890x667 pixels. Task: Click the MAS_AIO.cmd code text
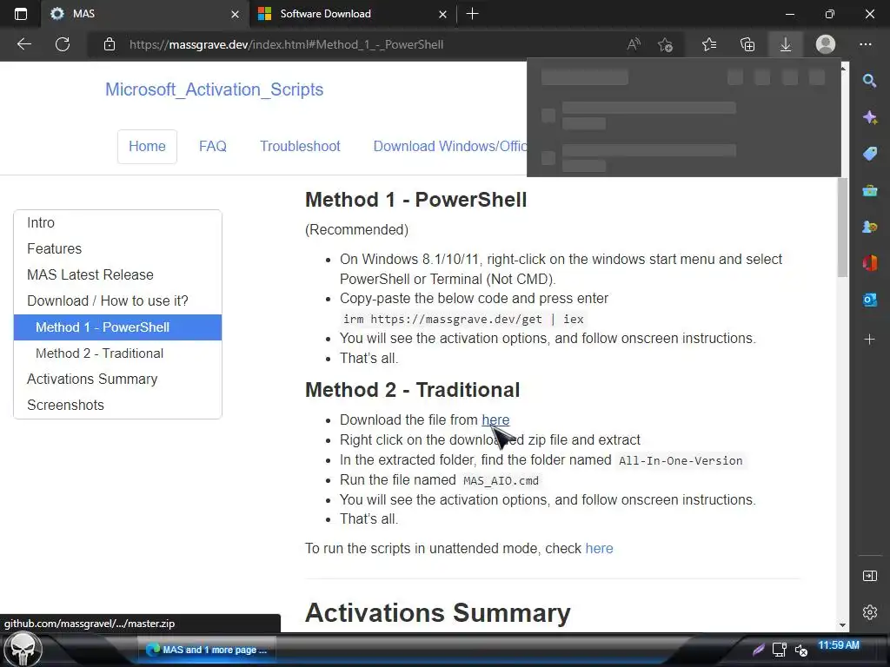pos(501,481)
